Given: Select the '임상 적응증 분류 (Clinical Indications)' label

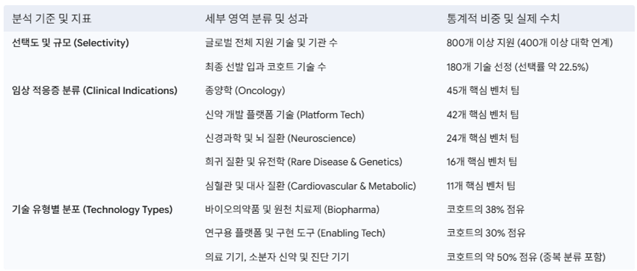Looking at the screenshot, I should 95,91.
